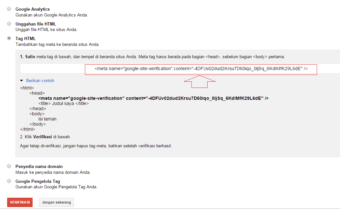This screenshot has height=209, width=340.
Task: Collapse the Berikan contoh disclosure triangle
Action: 22,81
